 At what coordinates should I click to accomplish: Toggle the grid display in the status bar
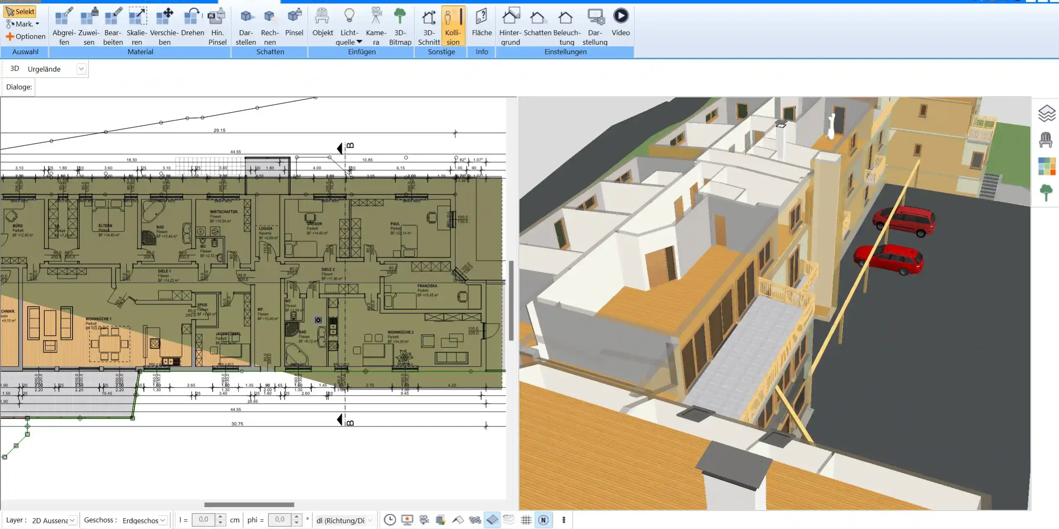click(x=525, y=520)
